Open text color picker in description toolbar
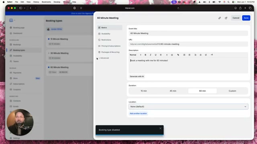 tap(167, 55)
